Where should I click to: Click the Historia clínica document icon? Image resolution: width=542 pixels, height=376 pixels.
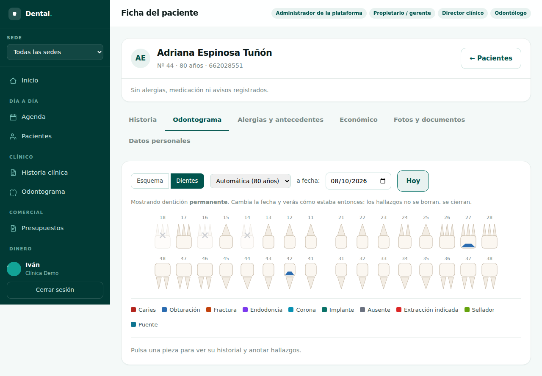coord(13,173)
